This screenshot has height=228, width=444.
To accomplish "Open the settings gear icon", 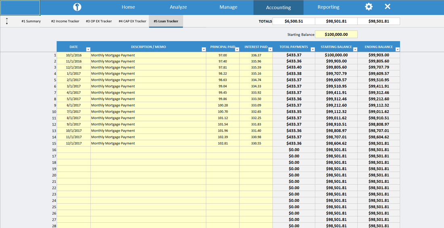I will point(369,7).
